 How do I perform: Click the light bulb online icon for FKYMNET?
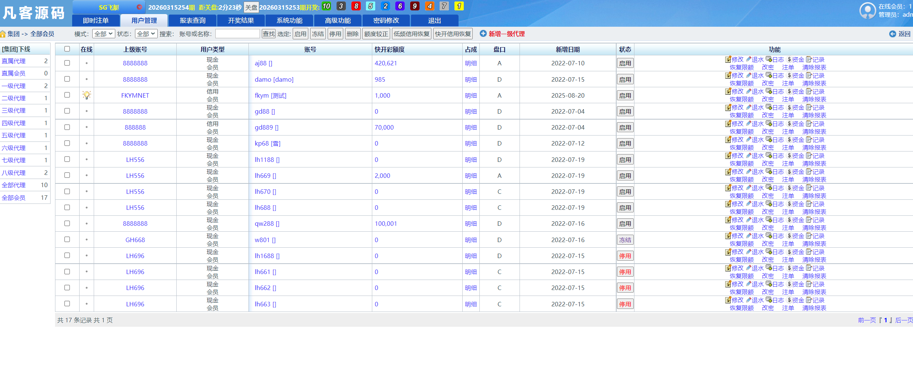(86, 95)
